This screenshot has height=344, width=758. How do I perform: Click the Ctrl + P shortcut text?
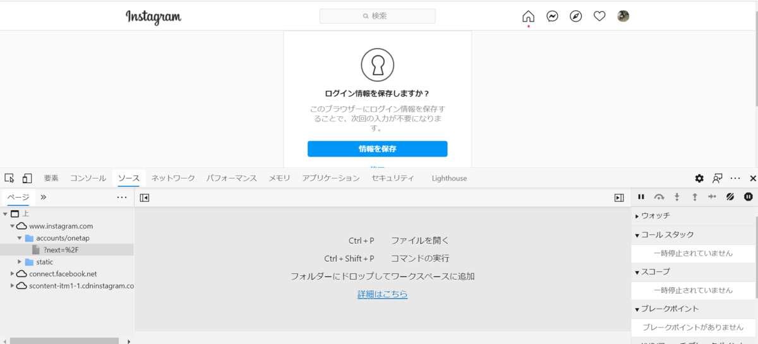click(x=361, y=240)
